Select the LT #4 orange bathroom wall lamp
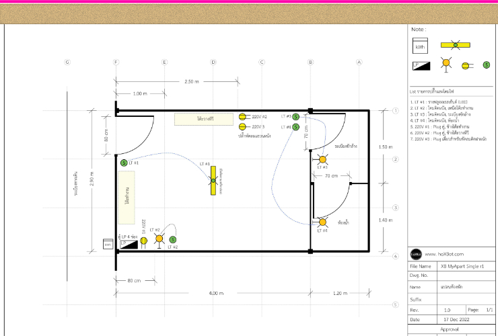 [322, 222]
